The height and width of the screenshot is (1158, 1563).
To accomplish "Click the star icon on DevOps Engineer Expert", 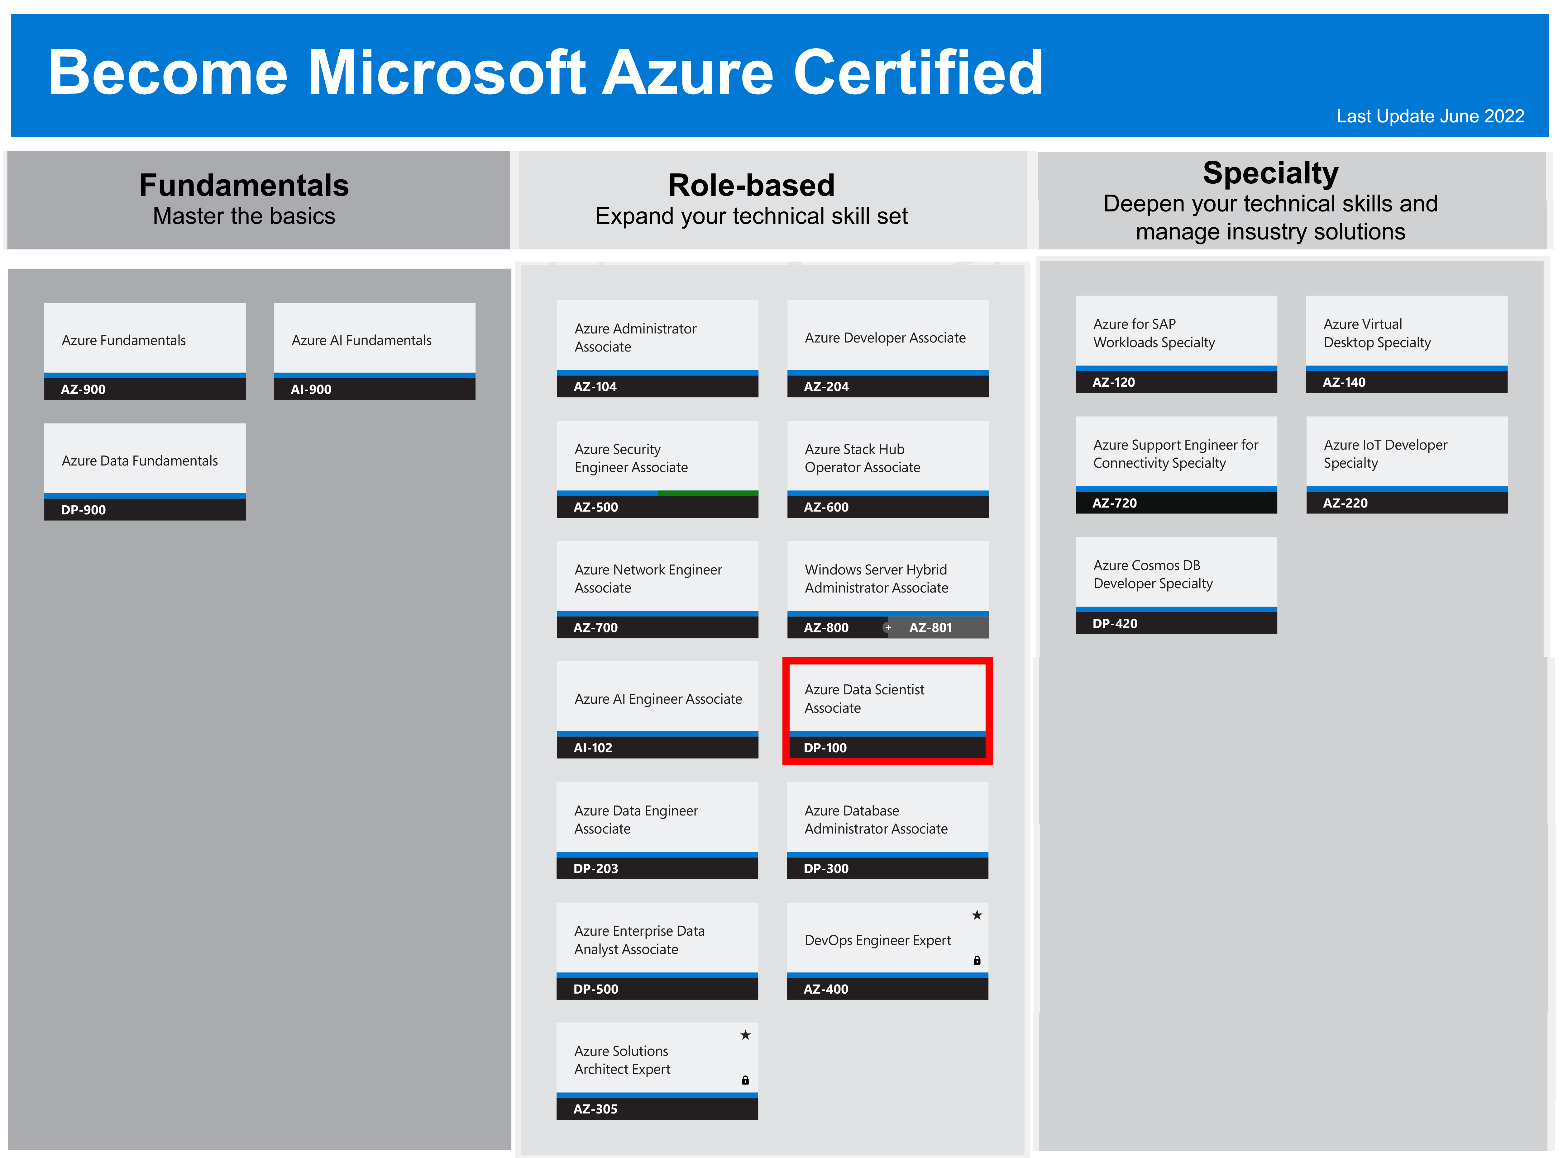I will click(977, 915).
